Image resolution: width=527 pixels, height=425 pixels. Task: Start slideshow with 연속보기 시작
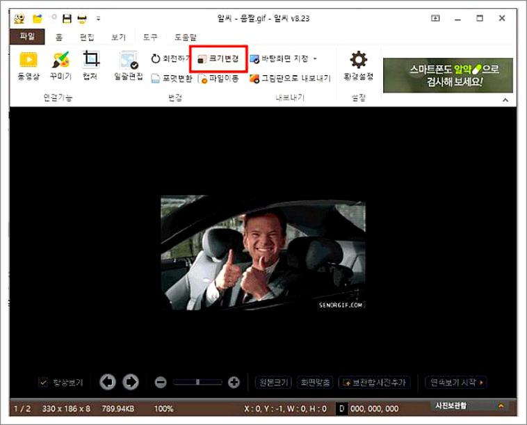coord(456,383)
